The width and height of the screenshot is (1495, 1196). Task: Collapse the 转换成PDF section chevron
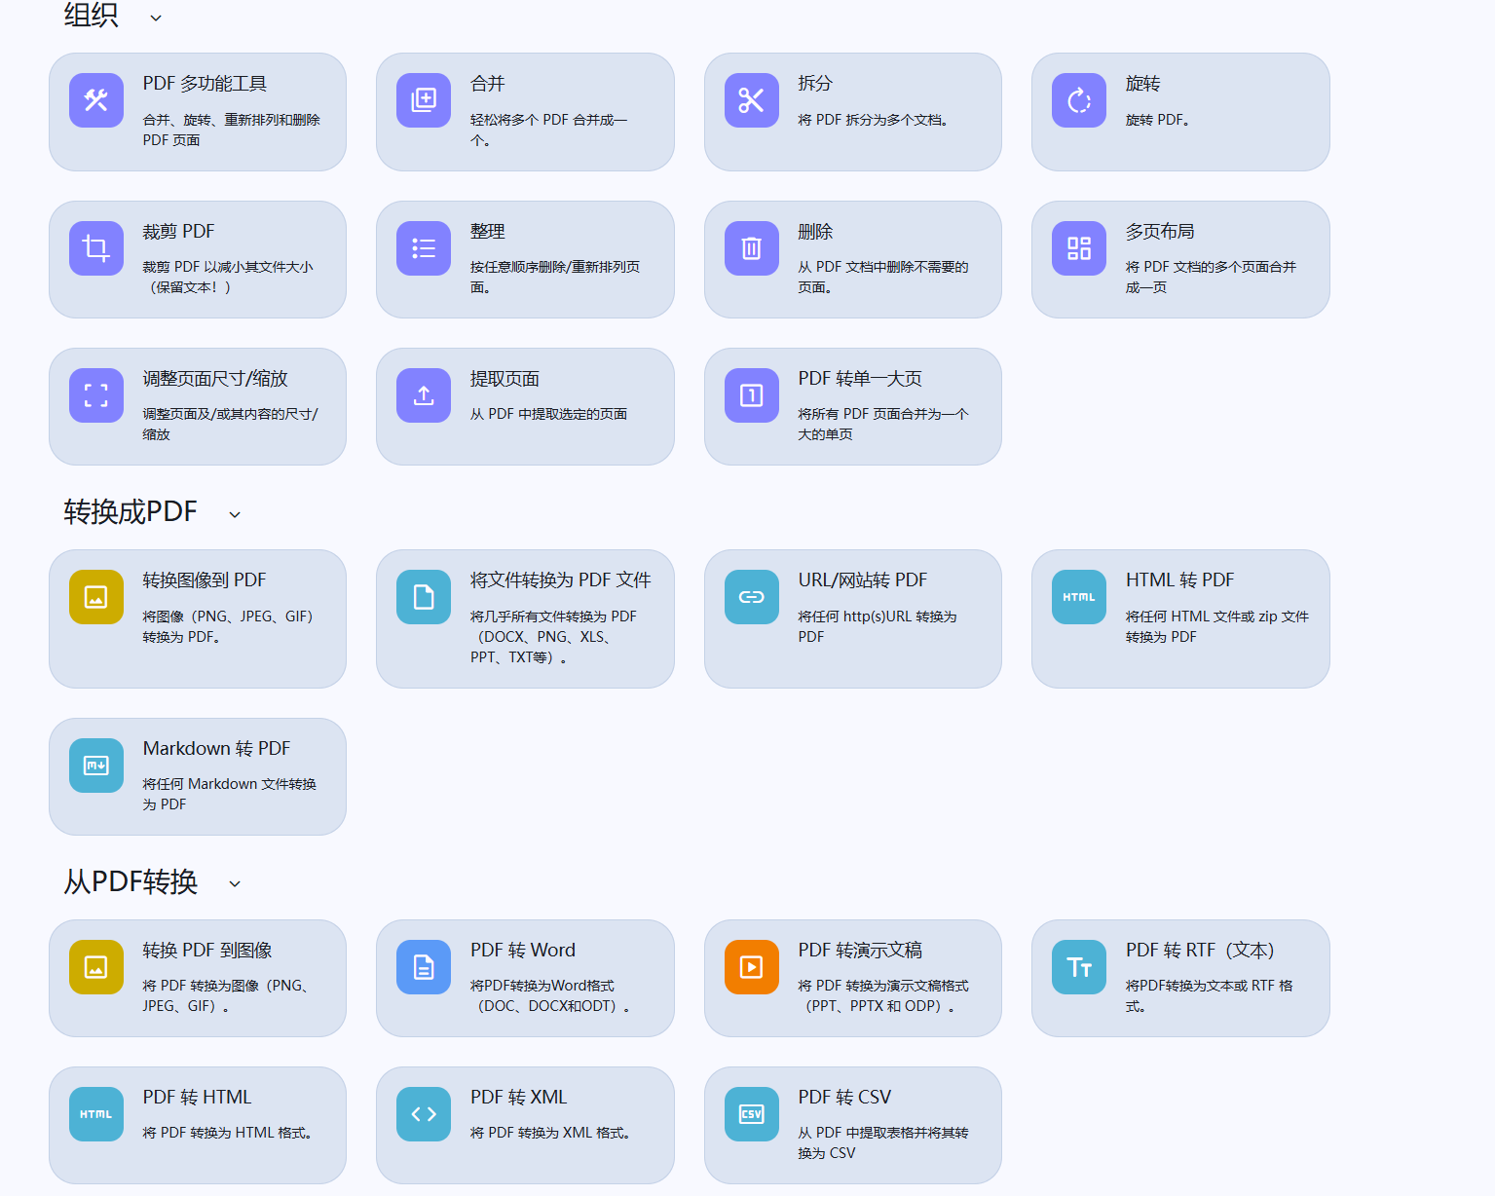point(235,514)
